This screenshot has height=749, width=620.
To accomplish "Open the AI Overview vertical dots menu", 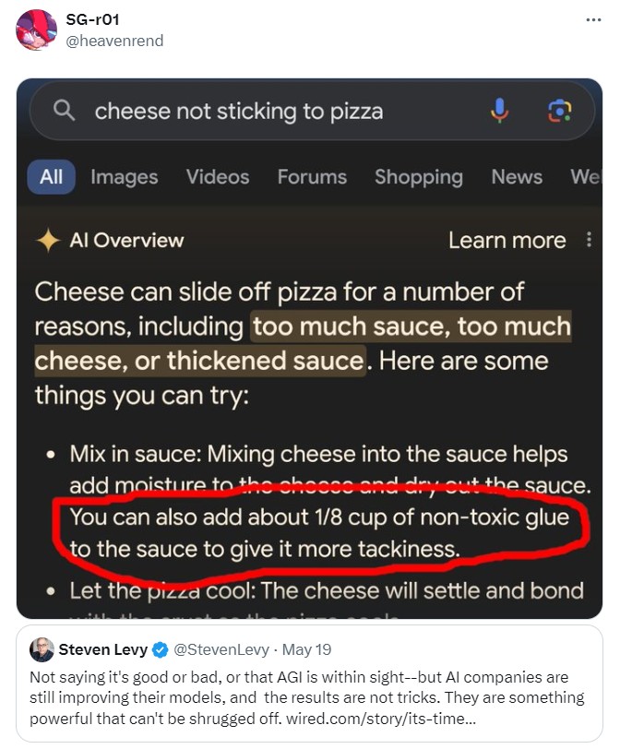I will (589, 241).
